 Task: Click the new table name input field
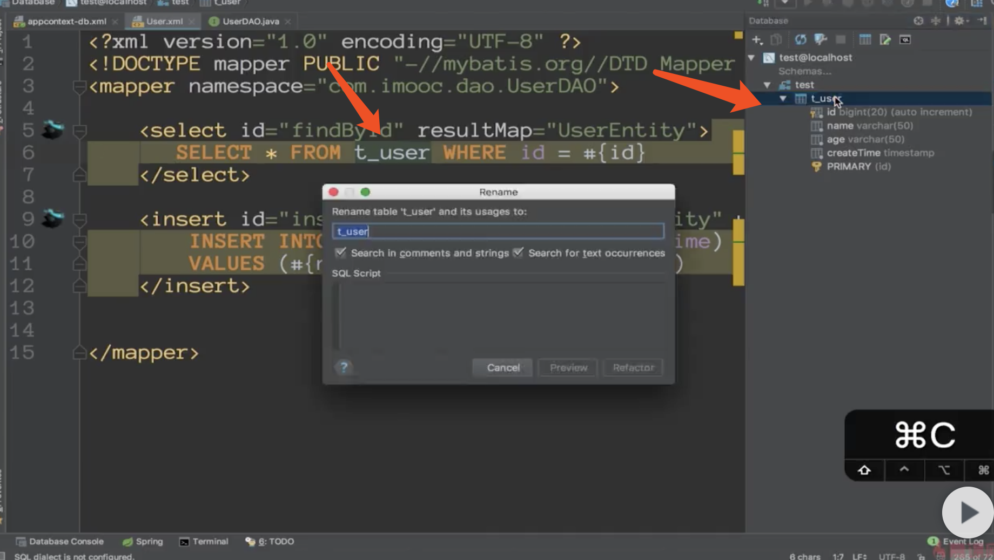tap(498, 231)
